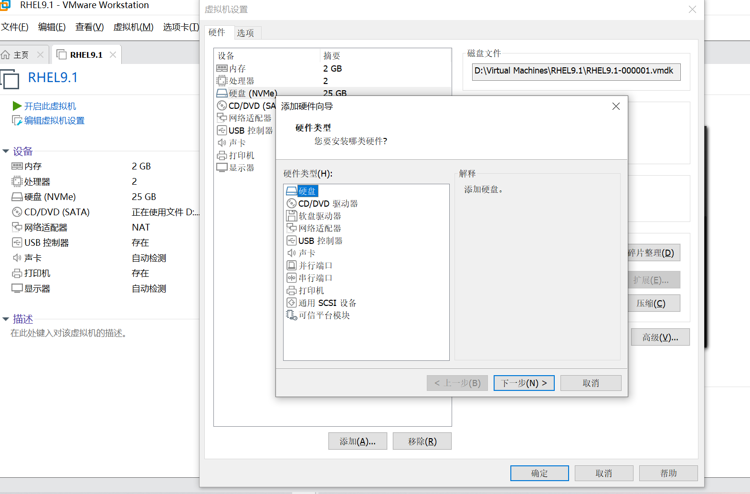This screenshot has height=494, width=750.
Task: Click the 移除(R) button in VM settings
Action: (422, 441)
